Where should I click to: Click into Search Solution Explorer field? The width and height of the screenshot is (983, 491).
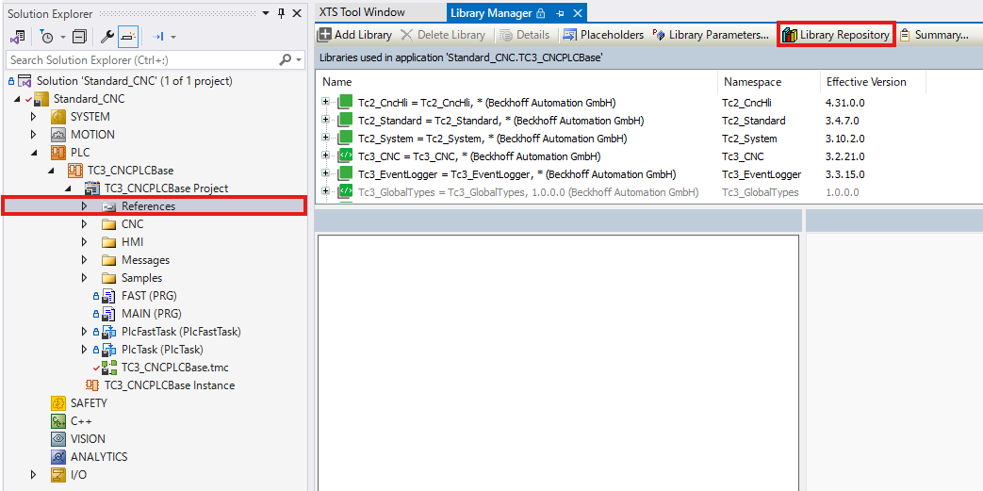pyautogui.click(x=141, y=60)
